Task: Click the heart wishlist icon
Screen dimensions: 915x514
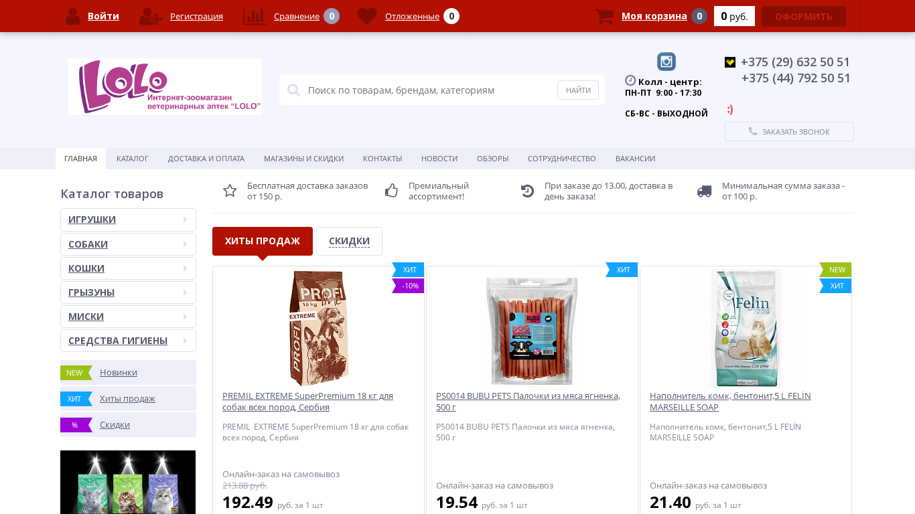Action: tap(367, 16)
